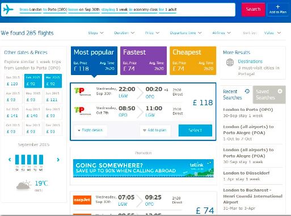Image resolution: width=291 pixels, height=216 pixels.
Task: Switch to the Fastest tab
Action: [144, 61]
